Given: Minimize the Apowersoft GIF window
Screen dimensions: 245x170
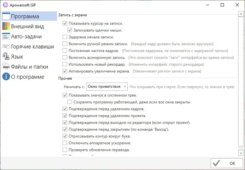Looking at the screenshot, I should tap(208, 5).
